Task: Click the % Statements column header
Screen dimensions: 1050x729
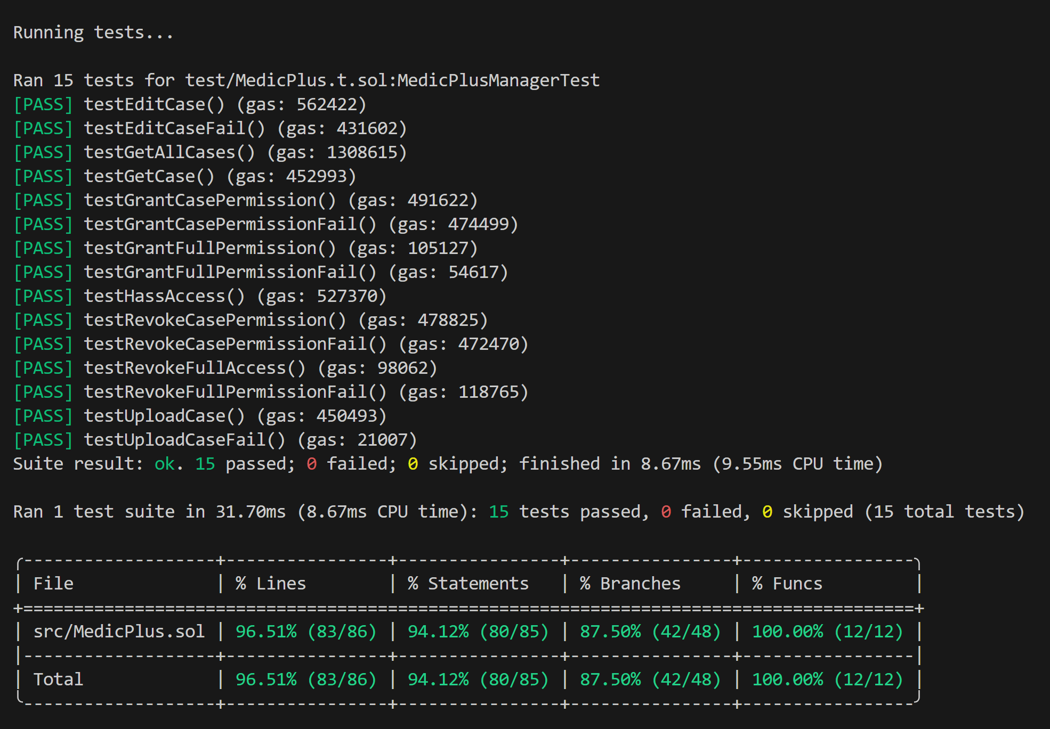Action: click(468, 584)
